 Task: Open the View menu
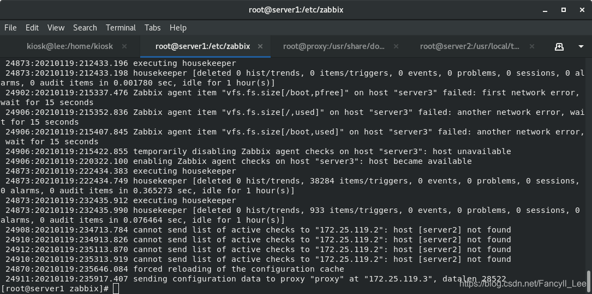(x=56, y=28)
